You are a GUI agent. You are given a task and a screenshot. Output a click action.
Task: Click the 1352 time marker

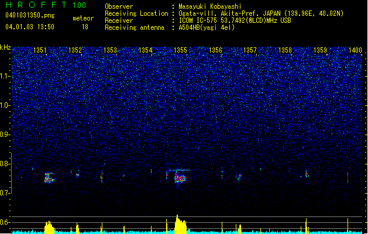click(75, 50)
